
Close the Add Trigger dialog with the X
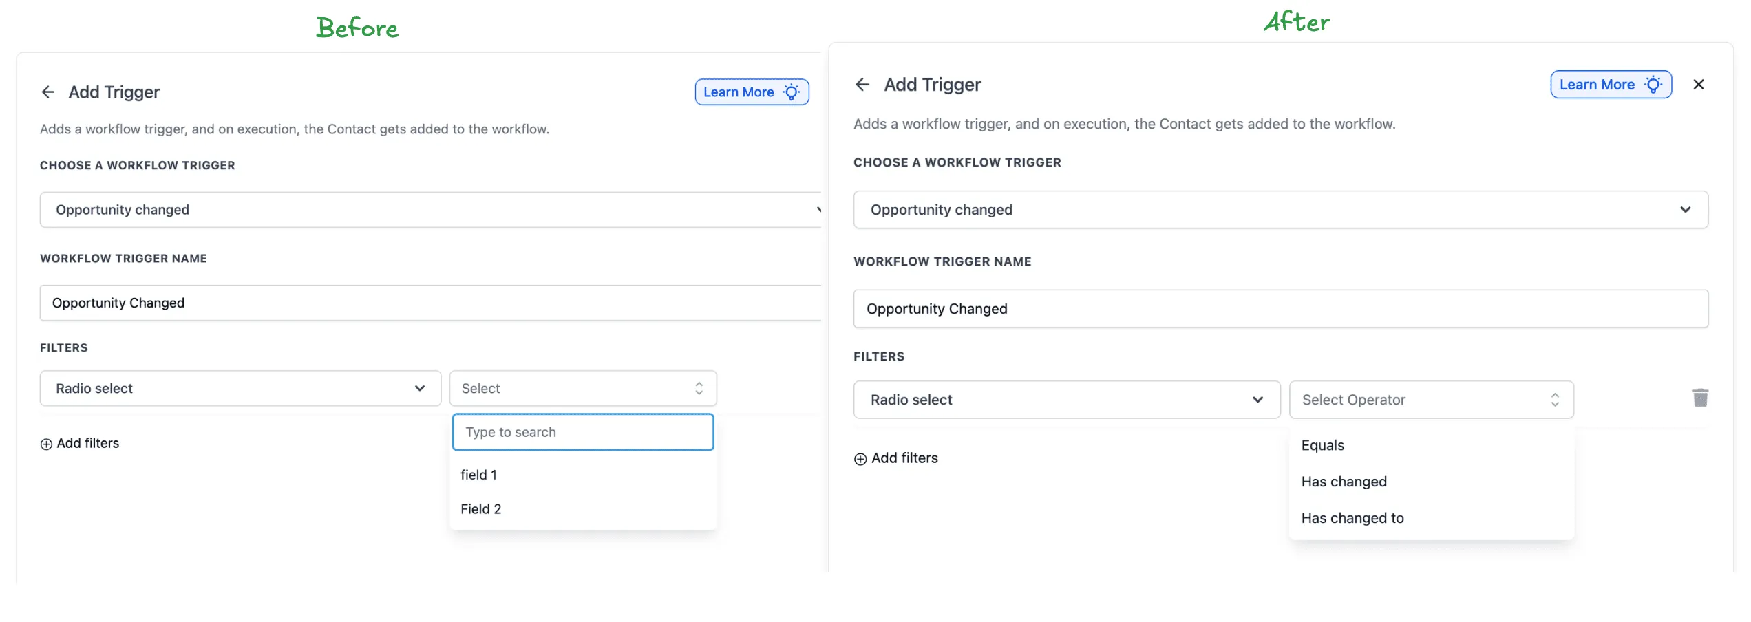(x=1699, y=84)
